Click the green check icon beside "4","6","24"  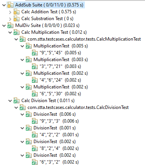[35, 80]
